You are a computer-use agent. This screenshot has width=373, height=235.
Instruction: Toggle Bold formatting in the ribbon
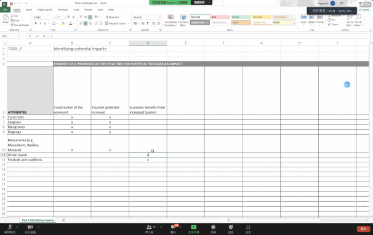tap(36, 23)
